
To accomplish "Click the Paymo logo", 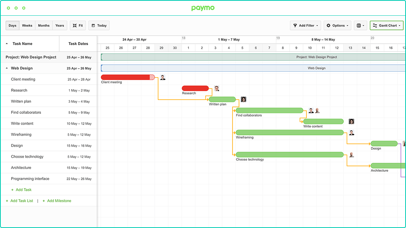I will click(x=203, y=8).
